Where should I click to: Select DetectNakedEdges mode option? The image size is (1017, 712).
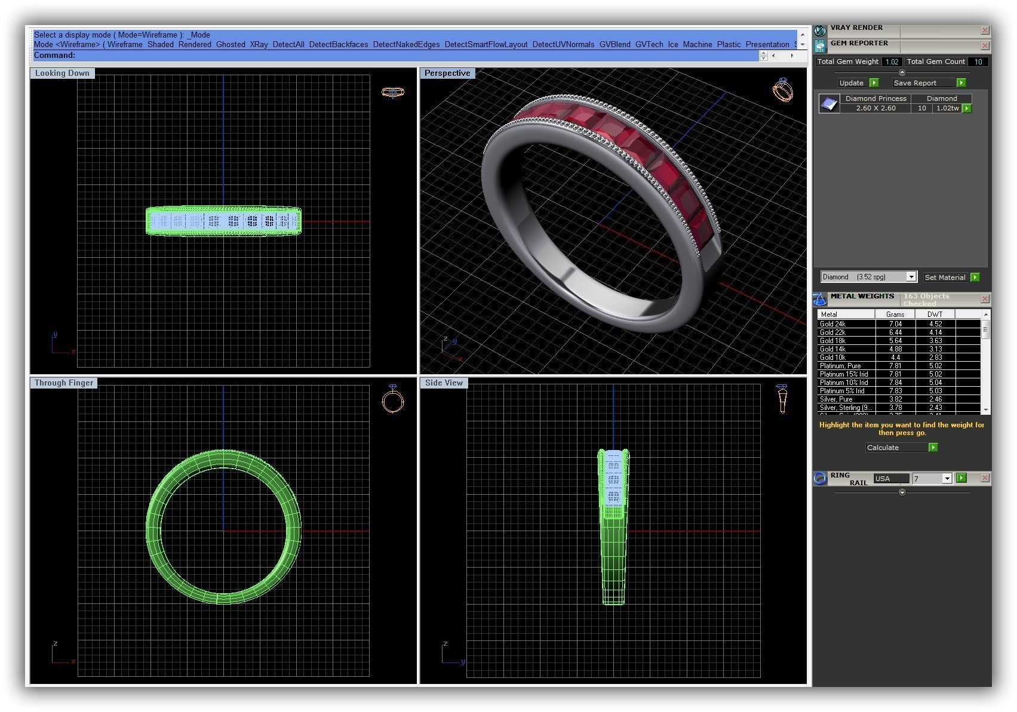click(406, 45)
